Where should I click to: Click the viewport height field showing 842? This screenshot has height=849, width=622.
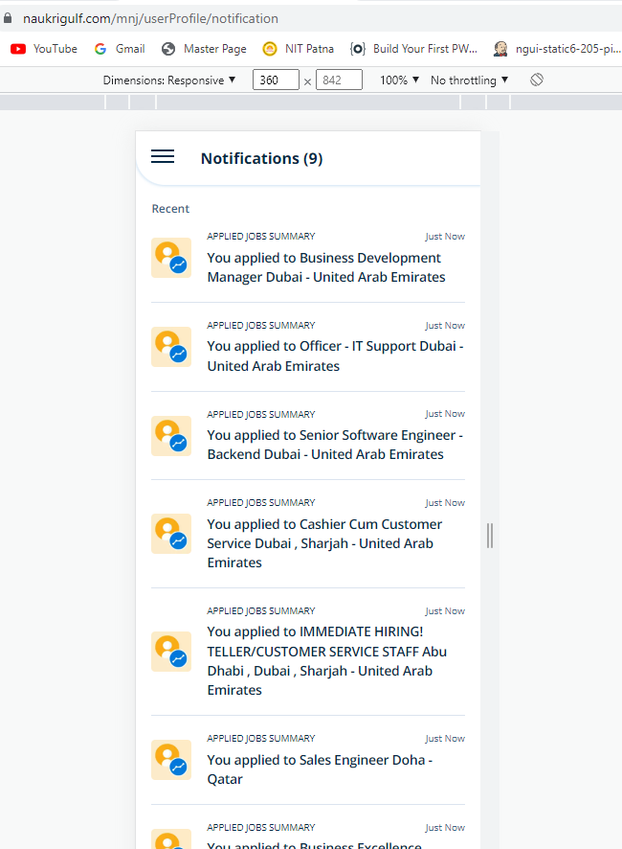339,80
